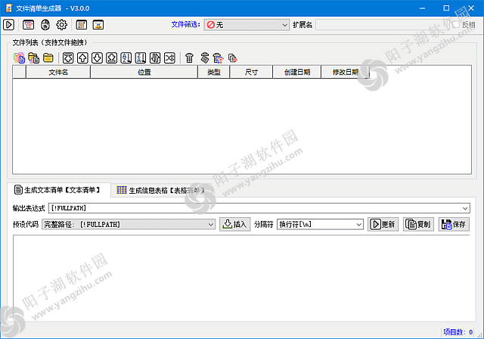Click the 文件名 column header
Viewport: 484px width, 339px height.
point(58,72)
